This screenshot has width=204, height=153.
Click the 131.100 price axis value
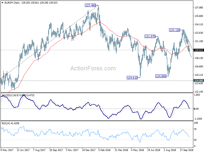click(x=199, y=41)
